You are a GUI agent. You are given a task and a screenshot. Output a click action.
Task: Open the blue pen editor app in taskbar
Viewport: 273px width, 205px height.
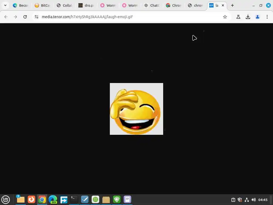tap(85, 199)
